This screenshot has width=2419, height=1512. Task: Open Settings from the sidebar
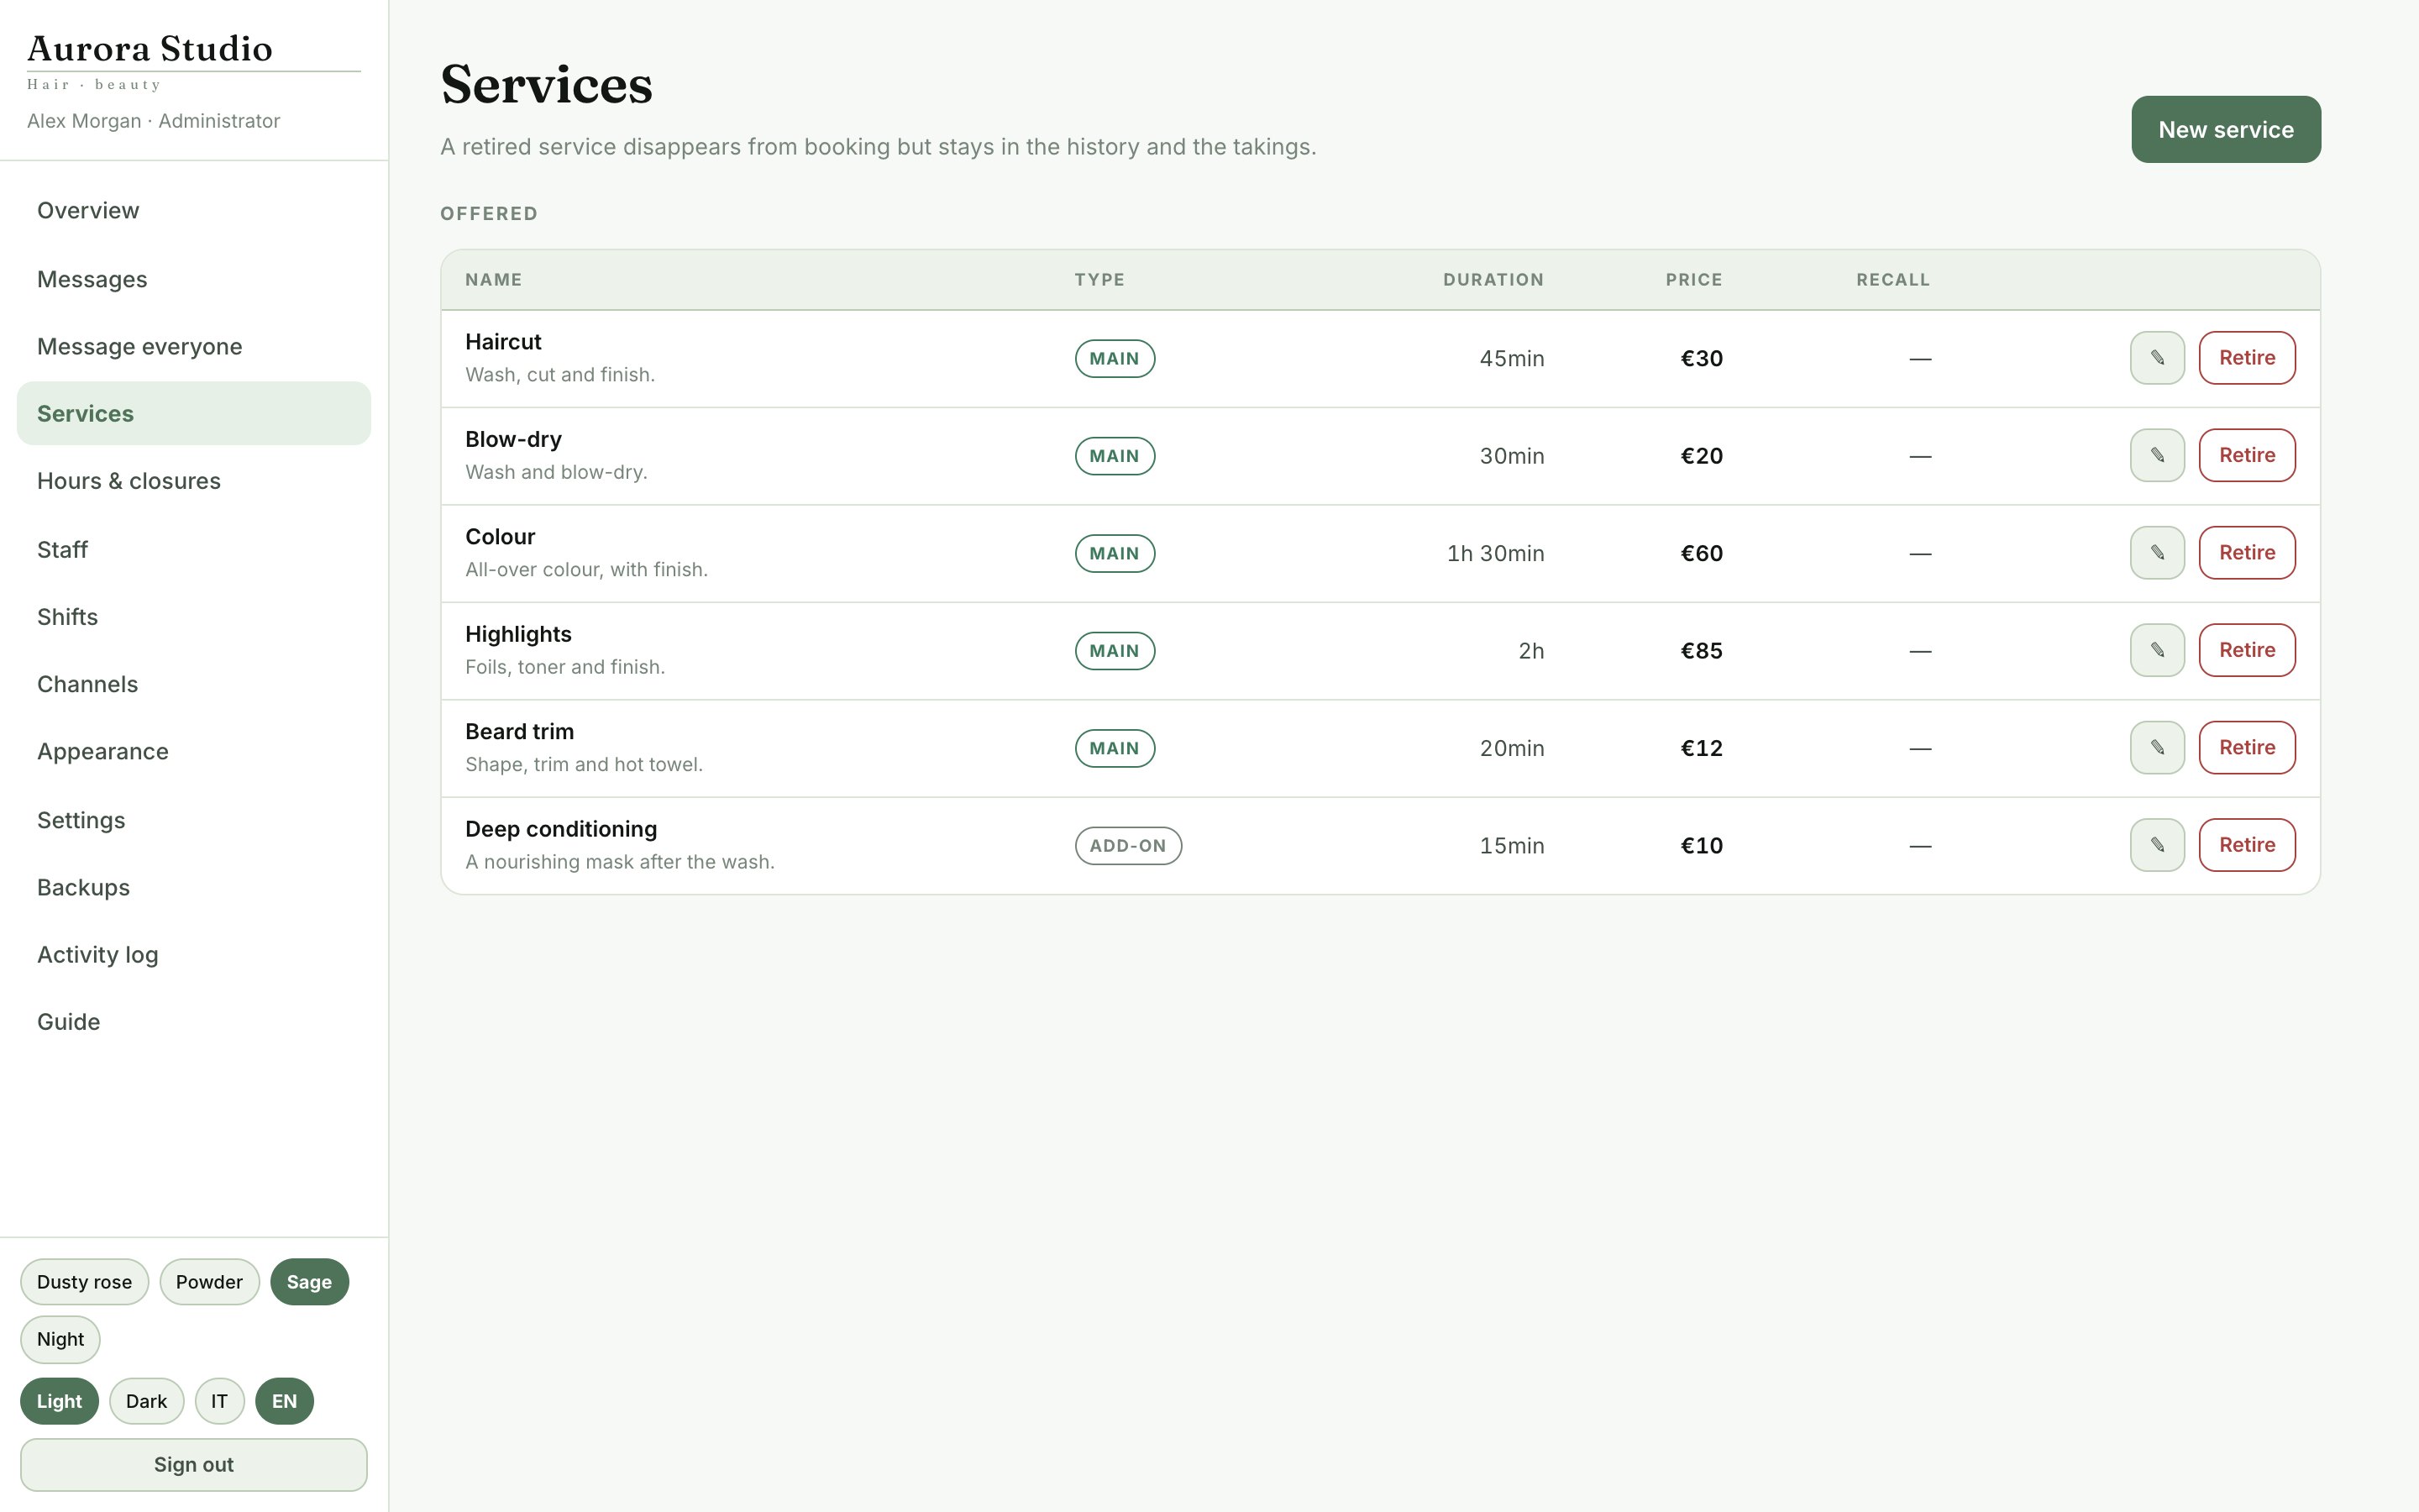click(194, 820)
